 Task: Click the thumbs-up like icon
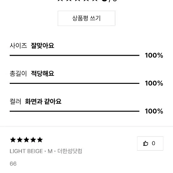[x=145, y=143]
